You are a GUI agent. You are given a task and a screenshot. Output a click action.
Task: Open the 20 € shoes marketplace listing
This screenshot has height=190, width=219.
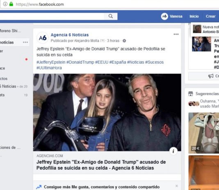click(x=204, y=133)
